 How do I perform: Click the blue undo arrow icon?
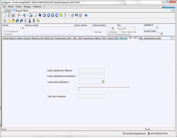(x=76, y=15)
